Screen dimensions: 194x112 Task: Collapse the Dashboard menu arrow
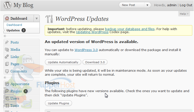[36, 18]
